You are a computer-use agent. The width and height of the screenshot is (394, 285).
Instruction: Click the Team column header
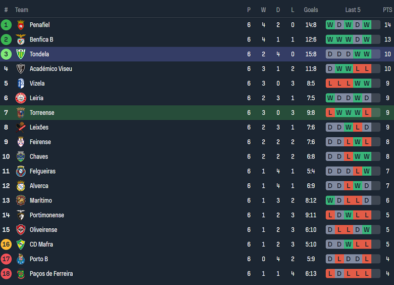click(22, 10)
